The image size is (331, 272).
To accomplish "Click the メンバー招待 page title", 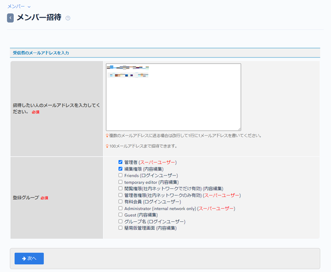I will (39, 17).
